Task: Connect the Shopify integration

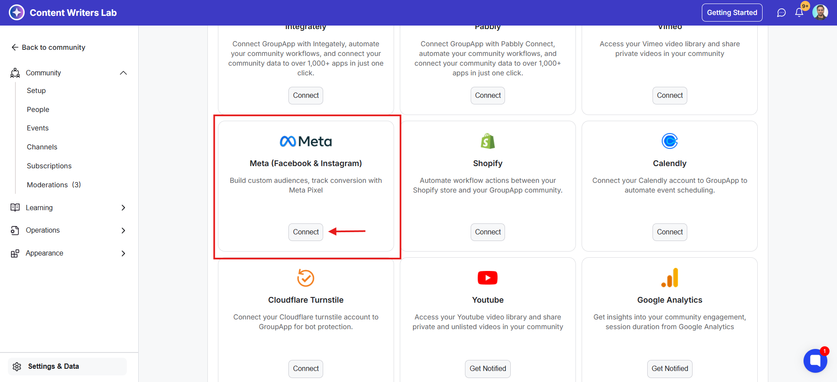Action: 488,232
